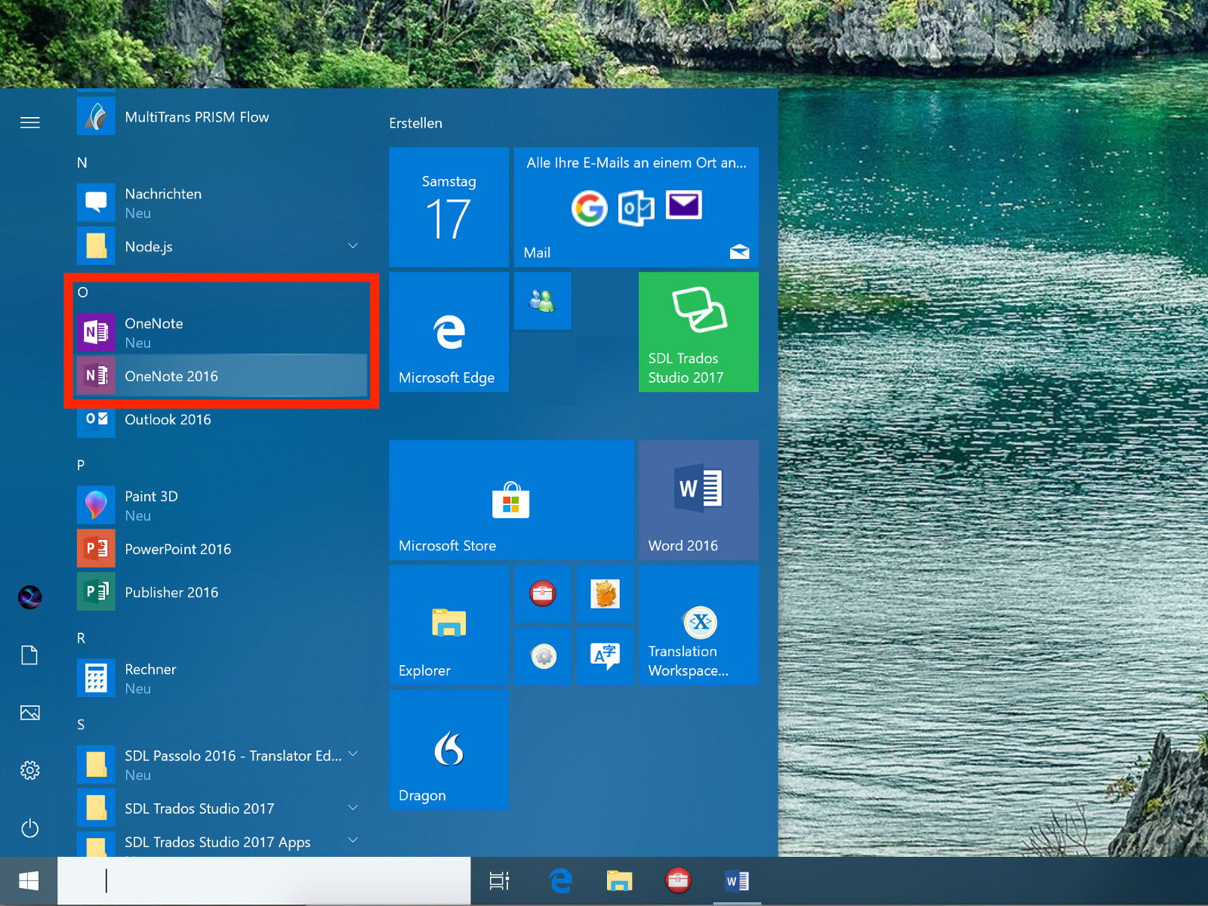Screen dimensions: 1208x906
Task: Expand SDL Passolo 2016 folder chevron
Action: point(353,754)
